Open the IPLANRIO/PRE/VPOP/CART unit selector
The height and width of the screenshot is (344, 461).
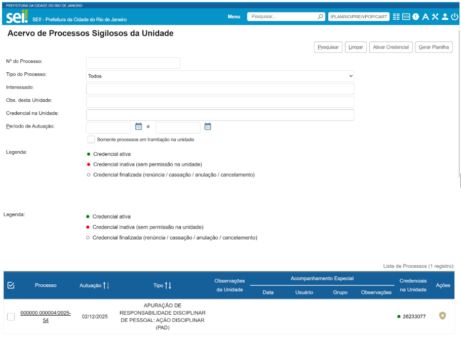pos(359,17)
